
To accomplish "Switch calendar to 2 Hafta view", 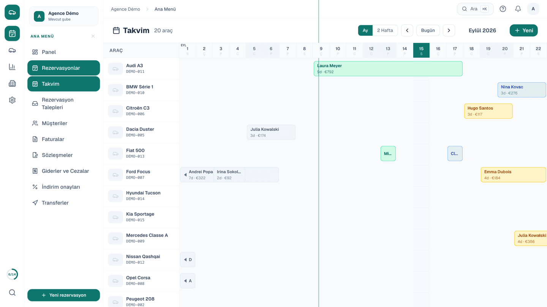I will (385, 30).
